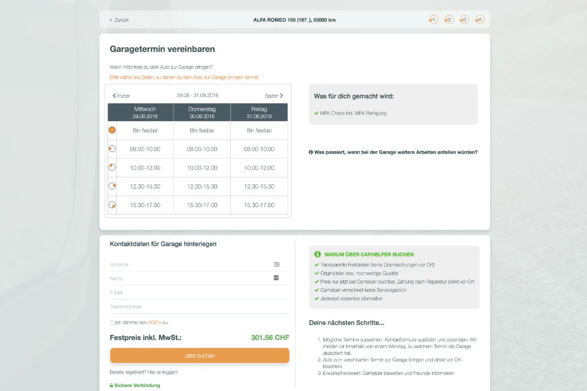The image size is (587, 391).
Task: Click clock icon of 10.00-12.00 row
Action: click(112, 168)
